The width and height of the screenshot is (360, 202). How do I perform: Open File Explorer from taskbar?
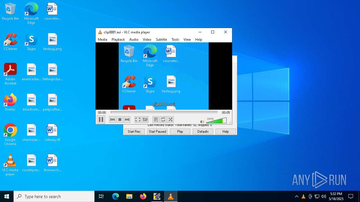[x=129, y=196]
